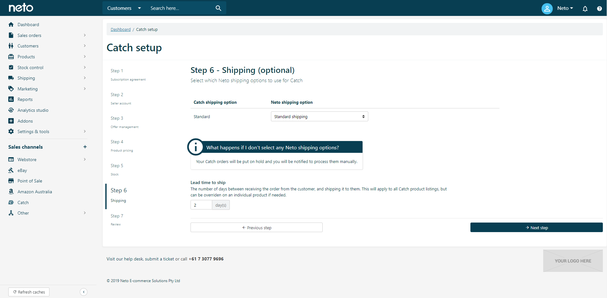Click the Point of Sale store icon
Screen dimensions: 607x298
pos(11,181)
